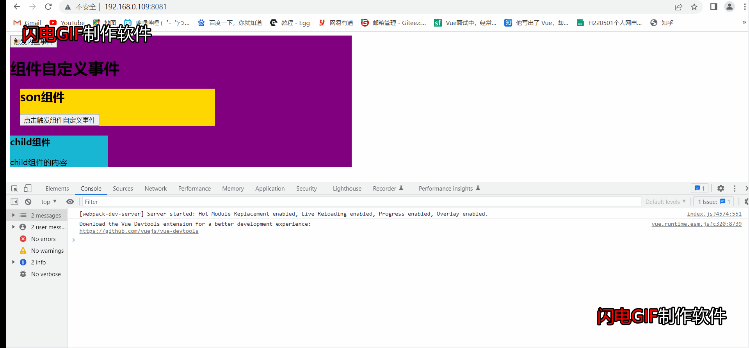Toggle the device toolbar icon
The image size is (749, 348).
[27, 189]
